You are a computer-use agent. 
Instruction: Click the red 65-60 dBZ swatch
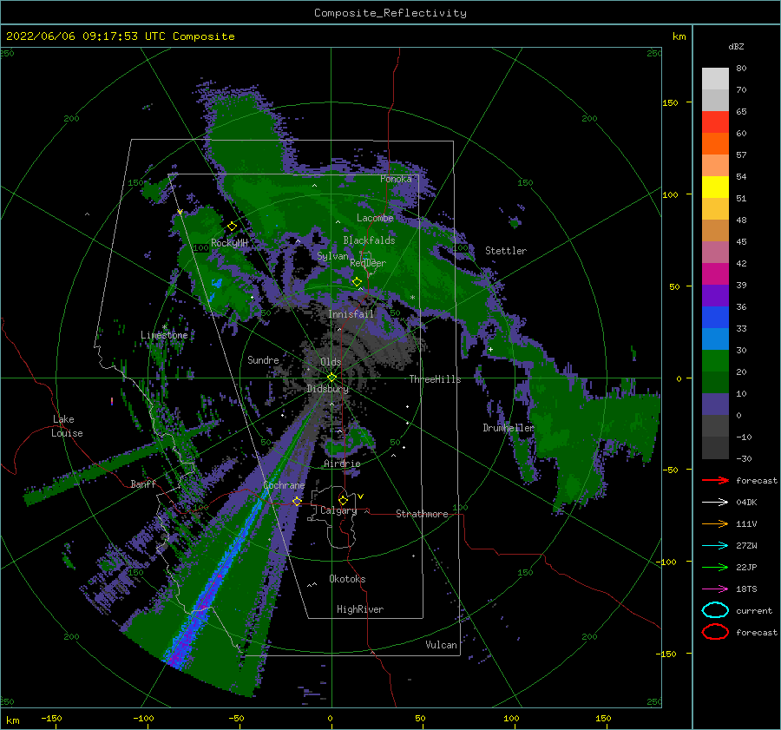pyautogui.click(x=715, y=122)
